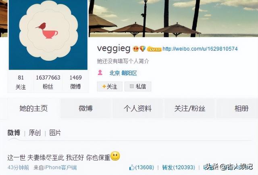This screenshot has width=258, height=175.
Task: Click the bird-on-teacup profile avatar
Action: click(48, 35)
